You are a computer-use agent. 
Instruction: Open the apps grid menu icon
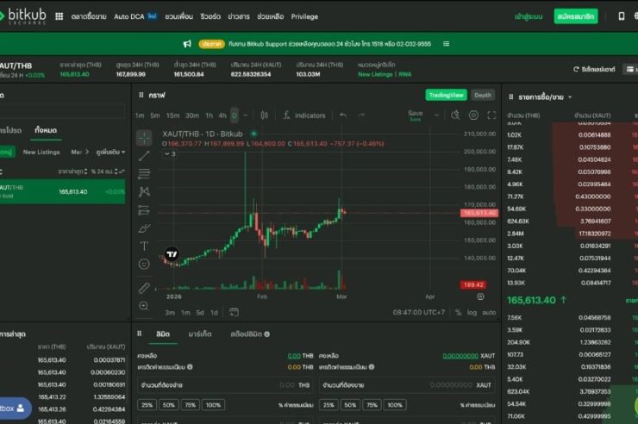pos(59,16)
